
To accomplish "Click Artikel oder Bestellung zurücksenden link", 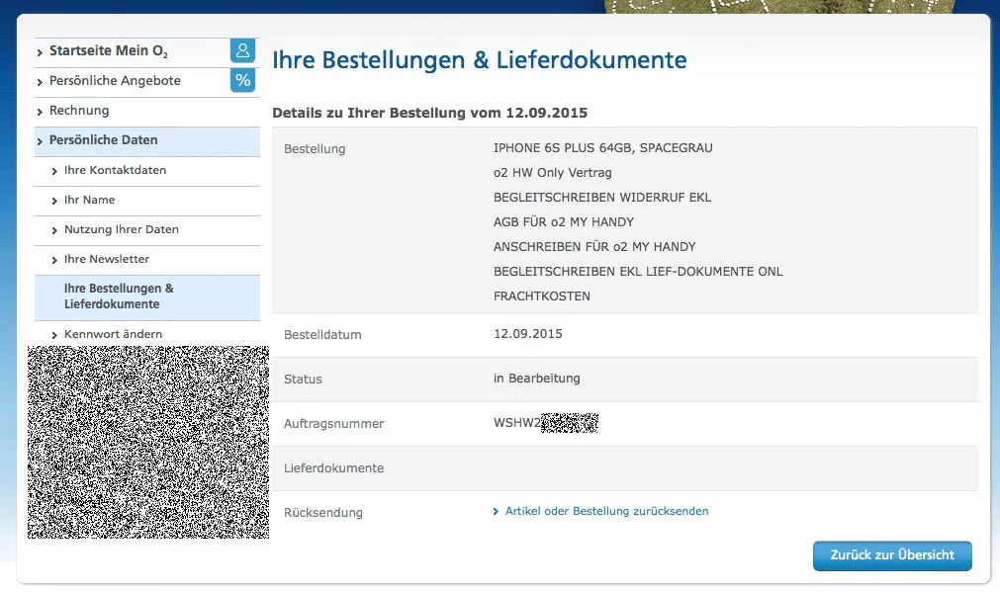I will coord(606,511).
